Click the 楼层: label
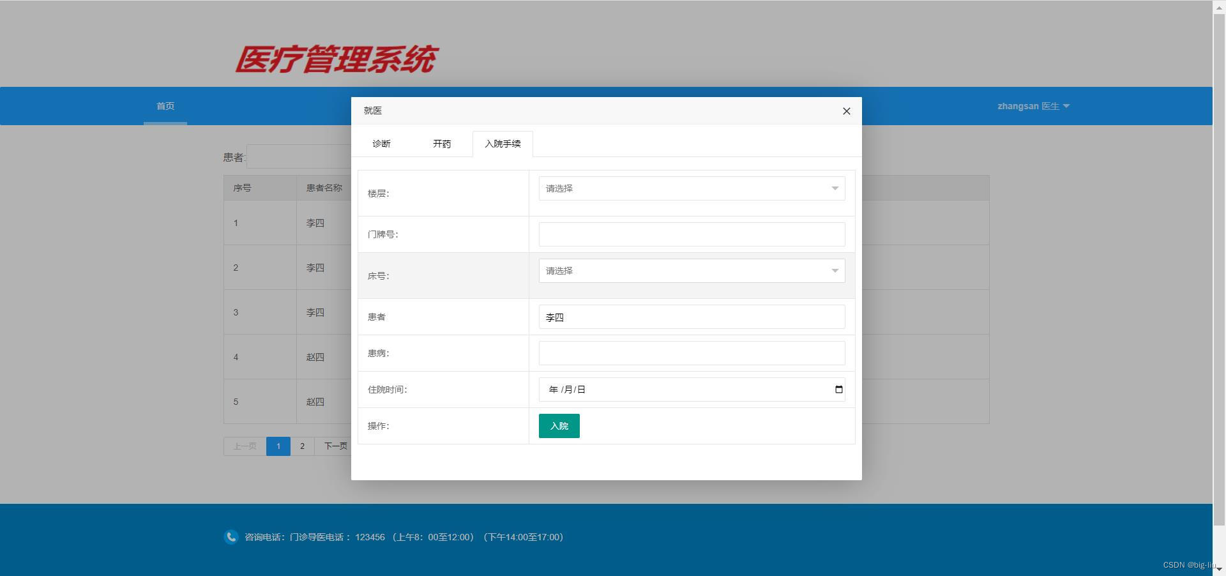 pos(378,193)
